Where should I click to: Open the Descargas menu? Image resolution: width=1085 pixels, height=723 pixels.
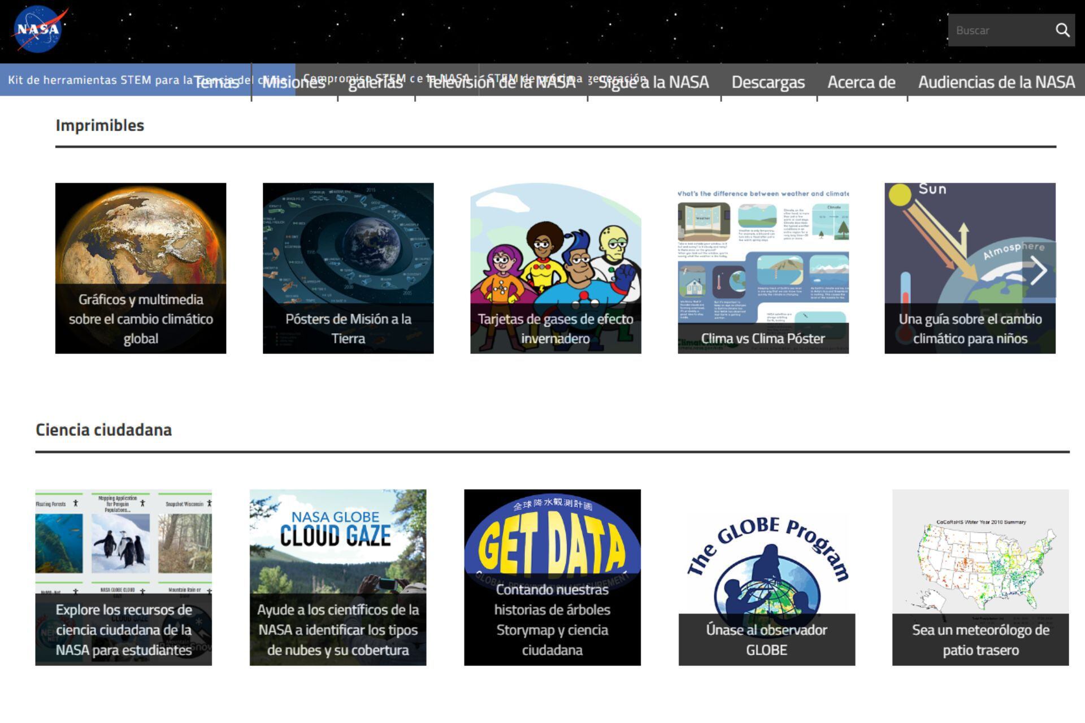768,82
